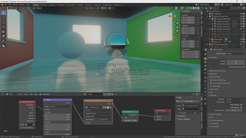The width and height of the screenshot is (246, 138).
Task: Open the Object Data green triangle properties tab
Action: [205, 95]
